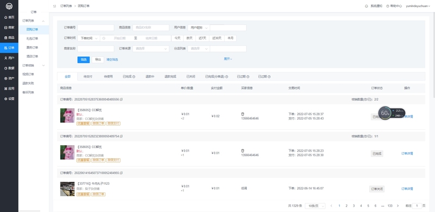Collapse the 订单列表 submenu
This screenshot has height=212, width=435.
43,21
